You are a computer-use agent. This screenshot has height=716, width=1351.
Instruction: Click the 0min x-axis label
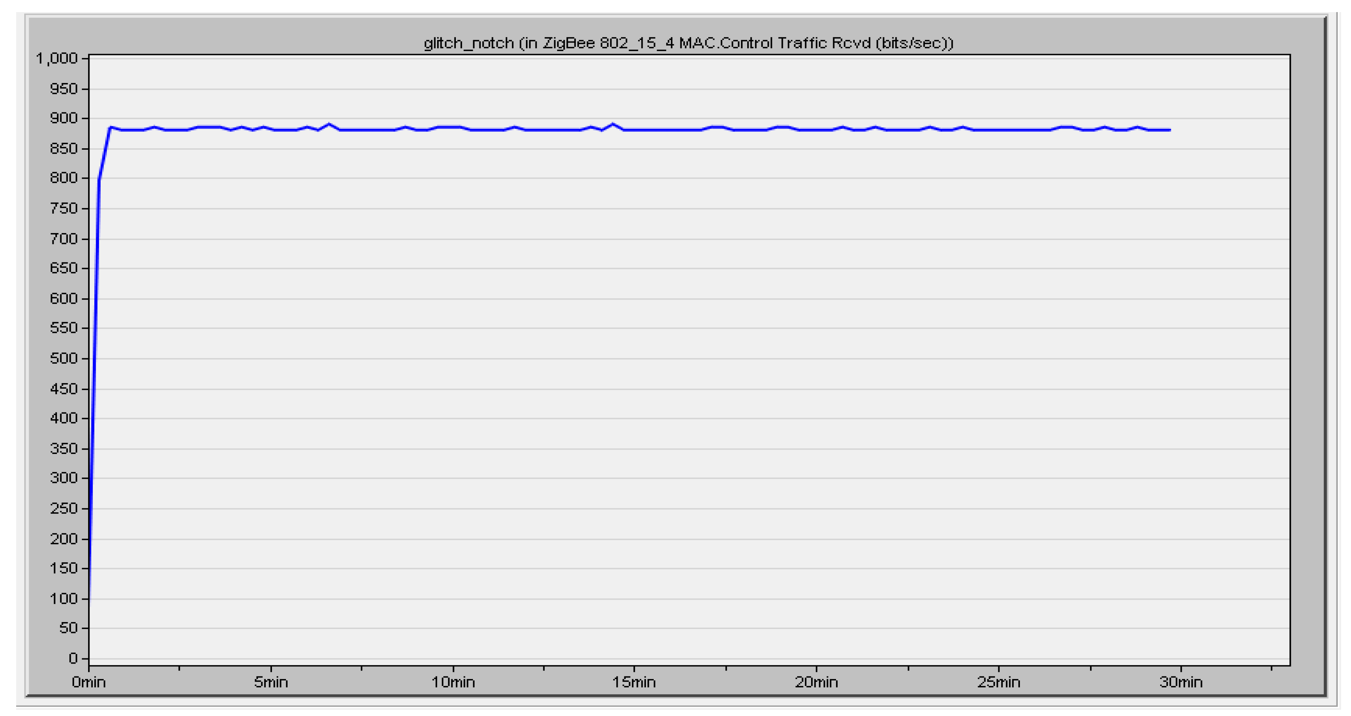pos(88,682)
